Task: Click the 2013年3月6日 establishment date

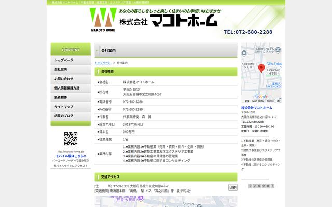Action: (x=133, y=124)
